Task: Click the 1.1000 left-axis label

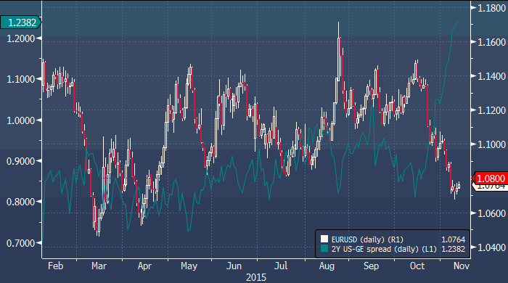Action: click(21, 79)
